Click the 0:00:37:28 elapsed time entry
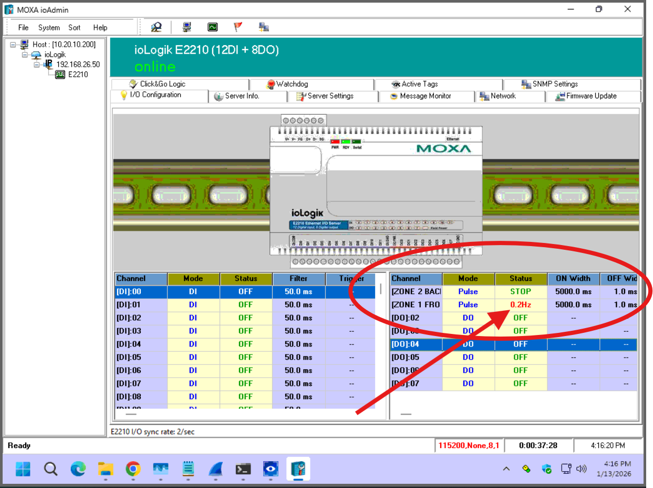 538,445
